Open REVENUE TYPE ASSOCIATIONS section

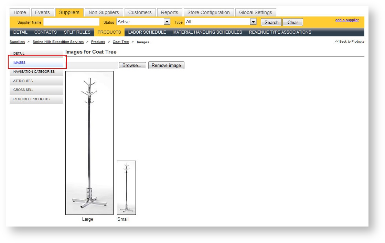pyautogui.click(x=280, y=32)
